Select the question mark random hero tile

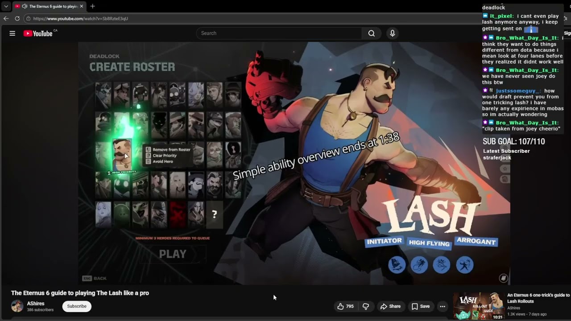tap(214, 214)
